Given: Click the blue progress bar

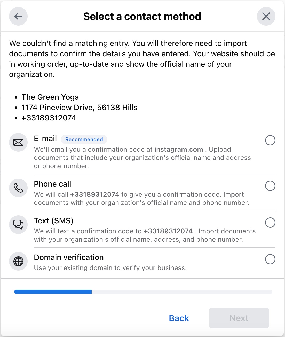Looking at the screenshot, I should 53,292.
